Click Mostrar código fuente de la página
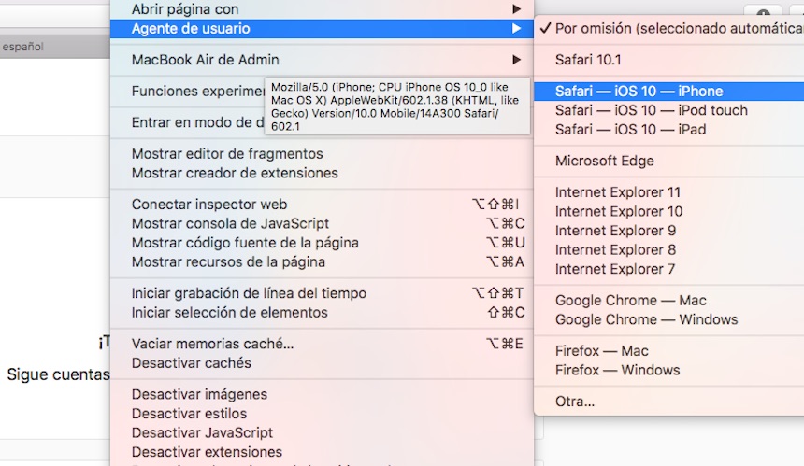The height and width of the screenshot is (466, 804). pyautogui.click(x=245, y=243)
